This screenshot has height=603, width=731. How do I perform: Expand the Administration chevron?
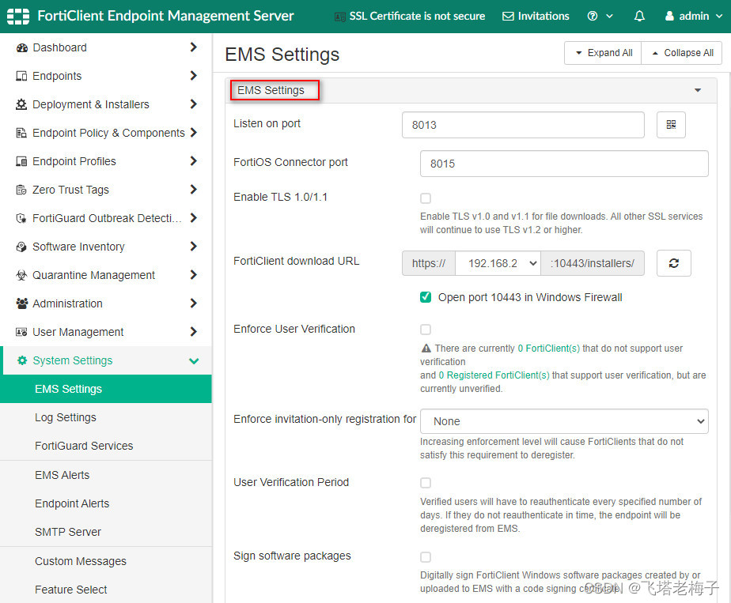click(194, 303)
